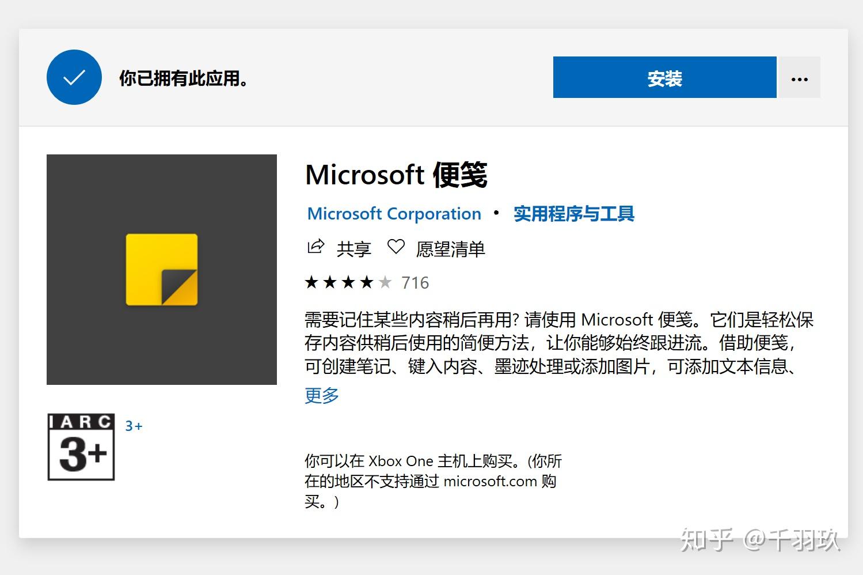Click the star rating row
863x575 pixels.
tap(348, 282)
